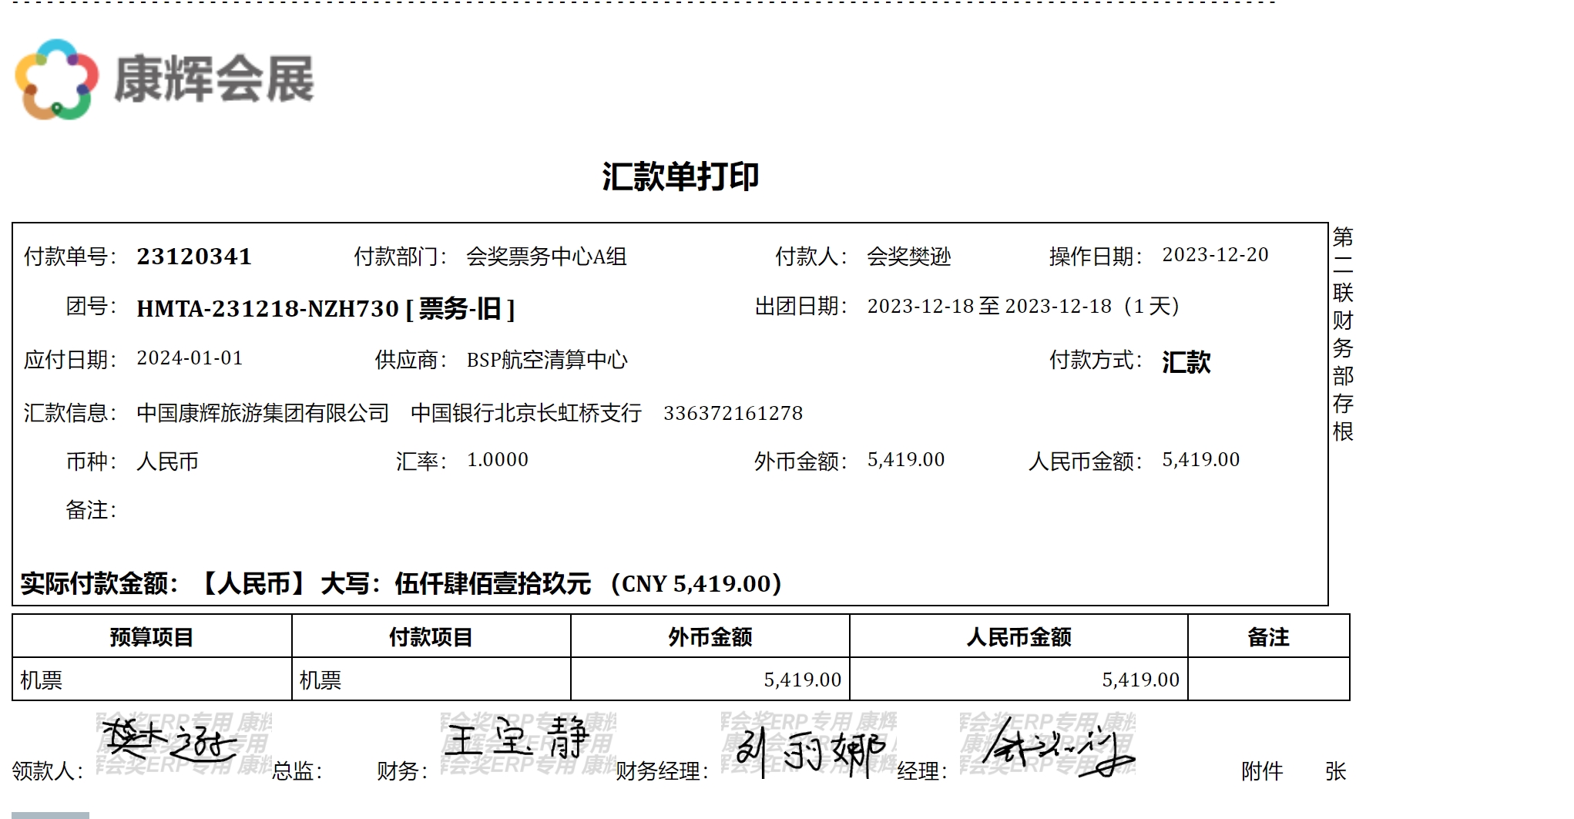
Task: Select payment number 23120341
Action: [x=194, y=257]
